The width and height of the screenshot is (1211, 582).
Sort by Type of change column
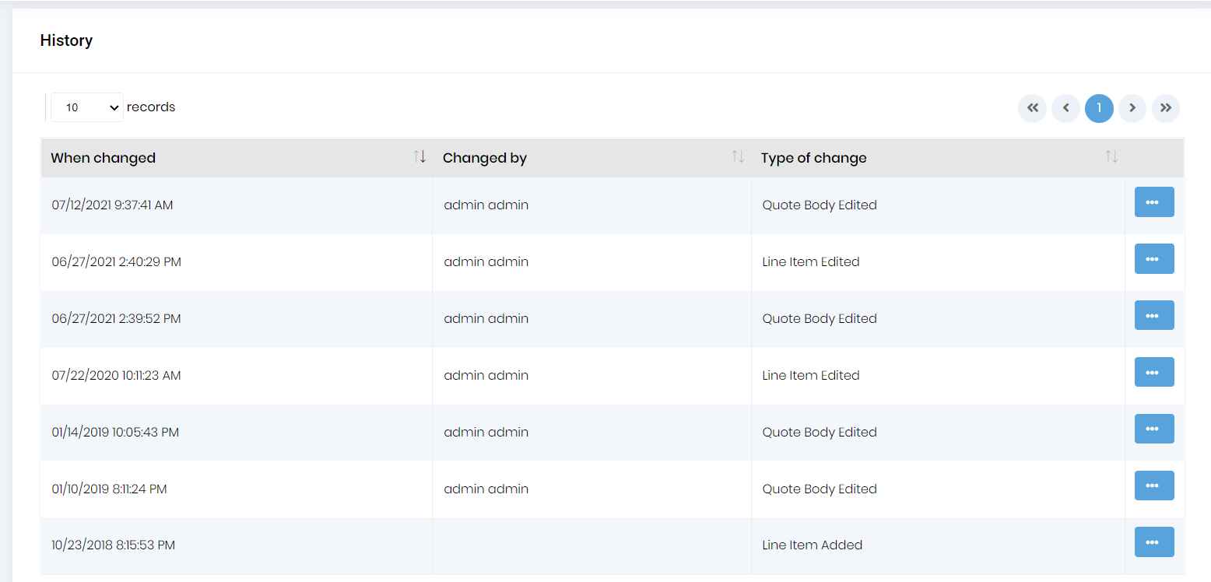tap(1111, 157)
